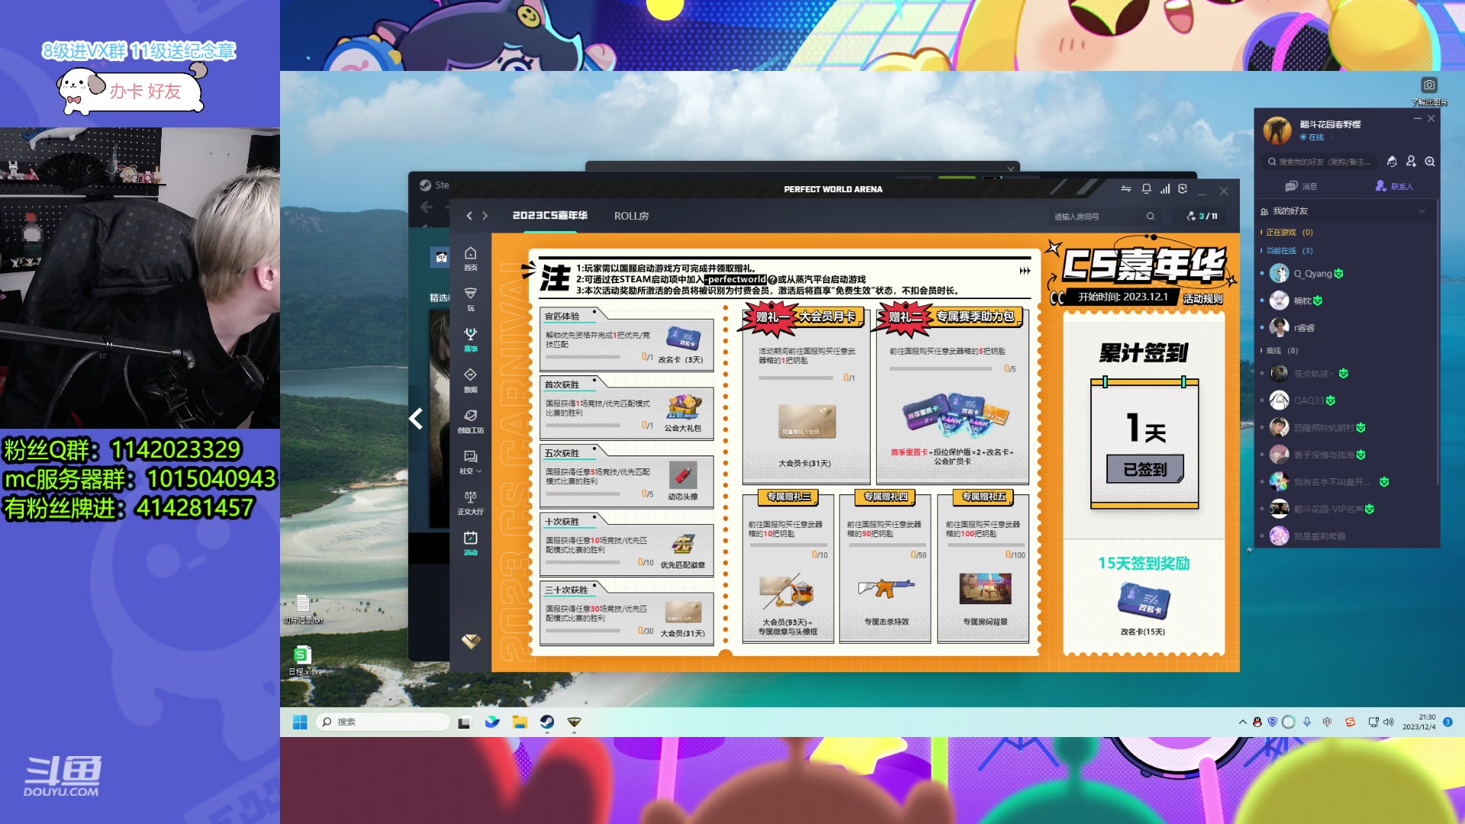Open the 日程.xlsx desktop file icon
Viewport: 1465px width, 824px height.
click(302, 660)
